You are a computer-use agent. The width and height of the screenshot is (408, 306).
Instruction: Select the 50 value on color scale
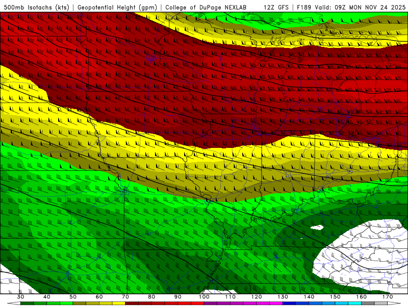coord(73,297)
